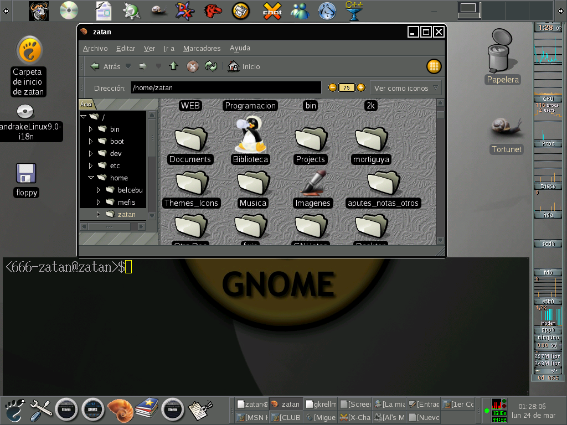Click the 75 zoom level indicator
Screen dimensions: 567x425
tap(347, 87)
